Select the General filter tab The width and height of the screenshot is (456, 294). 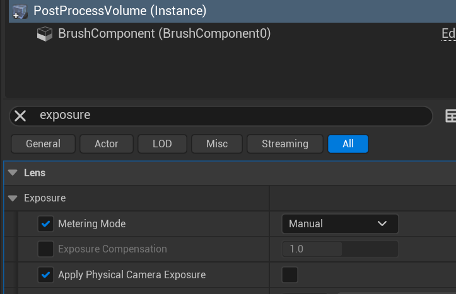(43, 144)
